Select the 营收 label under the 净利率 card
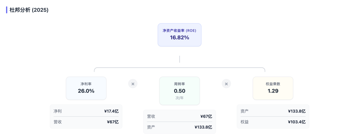The image size is (358, 139). pyautogui.click(x=58, y=122)
